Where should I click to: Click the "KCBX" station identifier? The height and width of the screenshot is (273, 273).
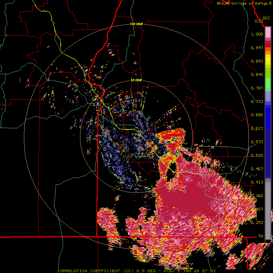(169, 271)
